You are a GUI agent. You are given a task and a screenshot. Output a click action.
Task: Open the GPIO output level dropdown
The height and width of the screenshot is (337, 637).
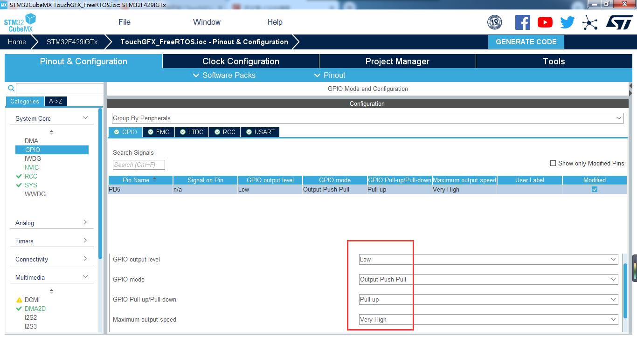tap(488, 259)
